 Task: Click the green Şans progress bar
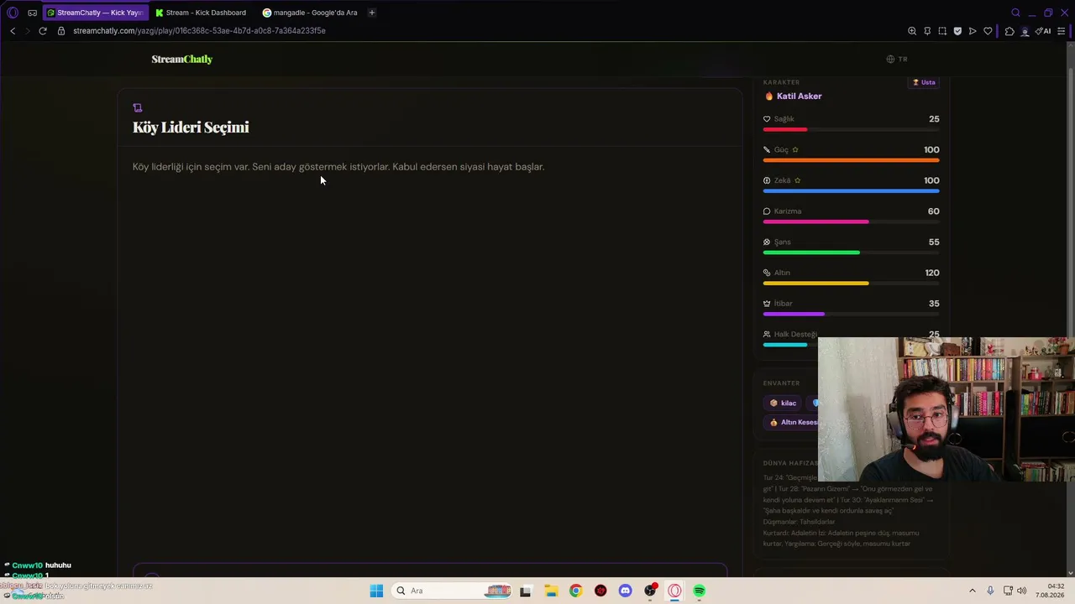click(x=811, y=253)
